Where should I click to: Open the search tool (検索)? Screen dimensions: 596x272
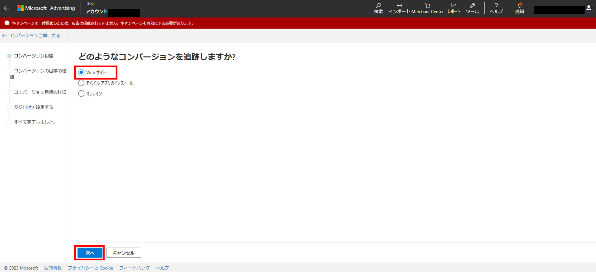[378, 8]
